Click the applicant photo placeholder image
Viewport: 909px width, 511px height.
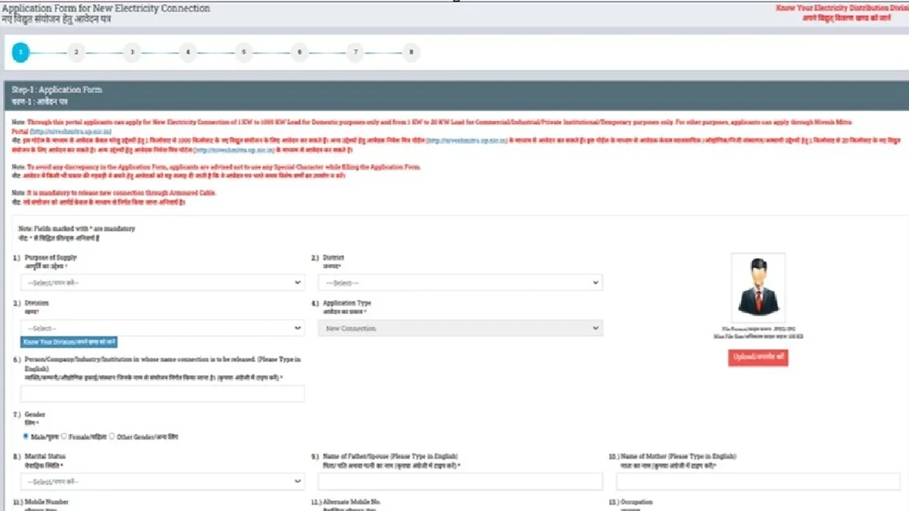click(757, 288)
